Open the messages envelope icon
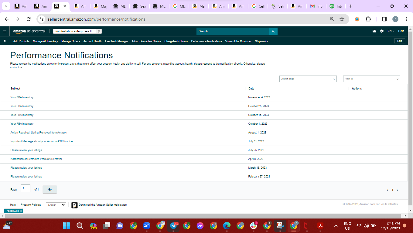This screenshot has width=413, height=233. tap(374, 31)
